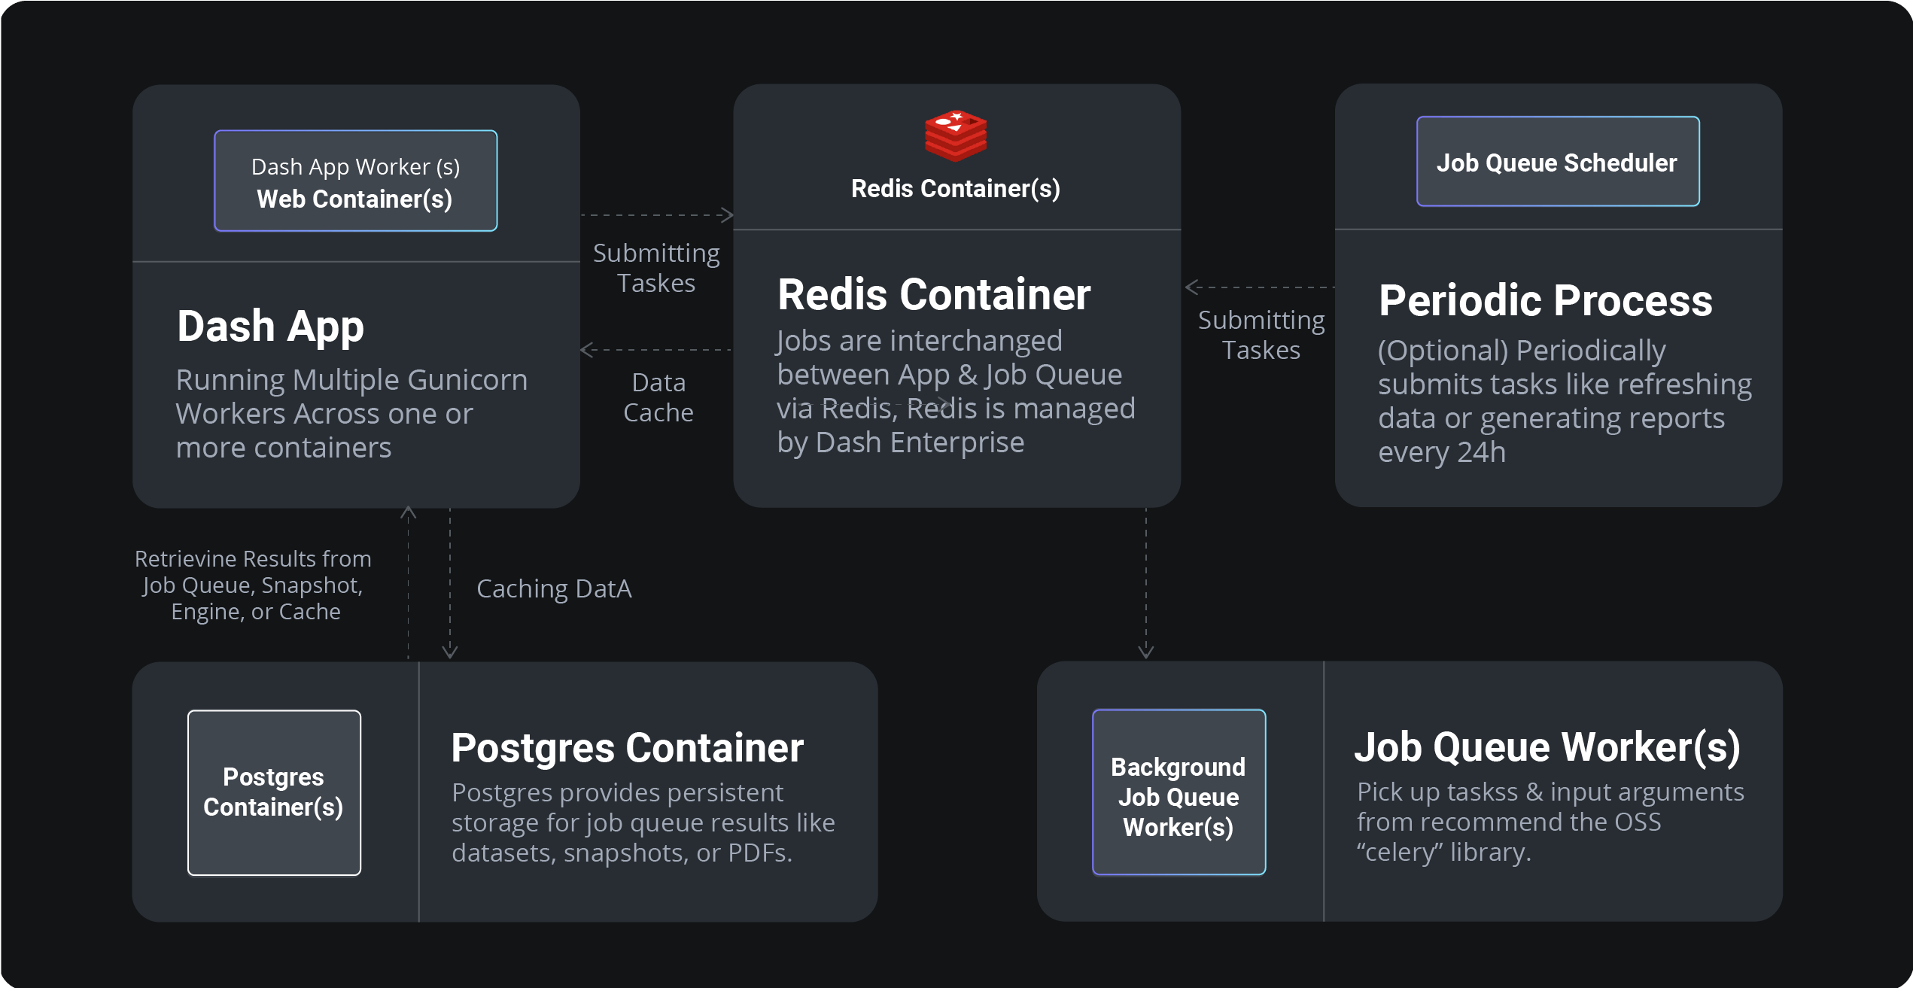This screenshot has width=1913, height=988.
Task: Click arrowhead pointing right into Redis Container
Action: [x=726, y=215]
